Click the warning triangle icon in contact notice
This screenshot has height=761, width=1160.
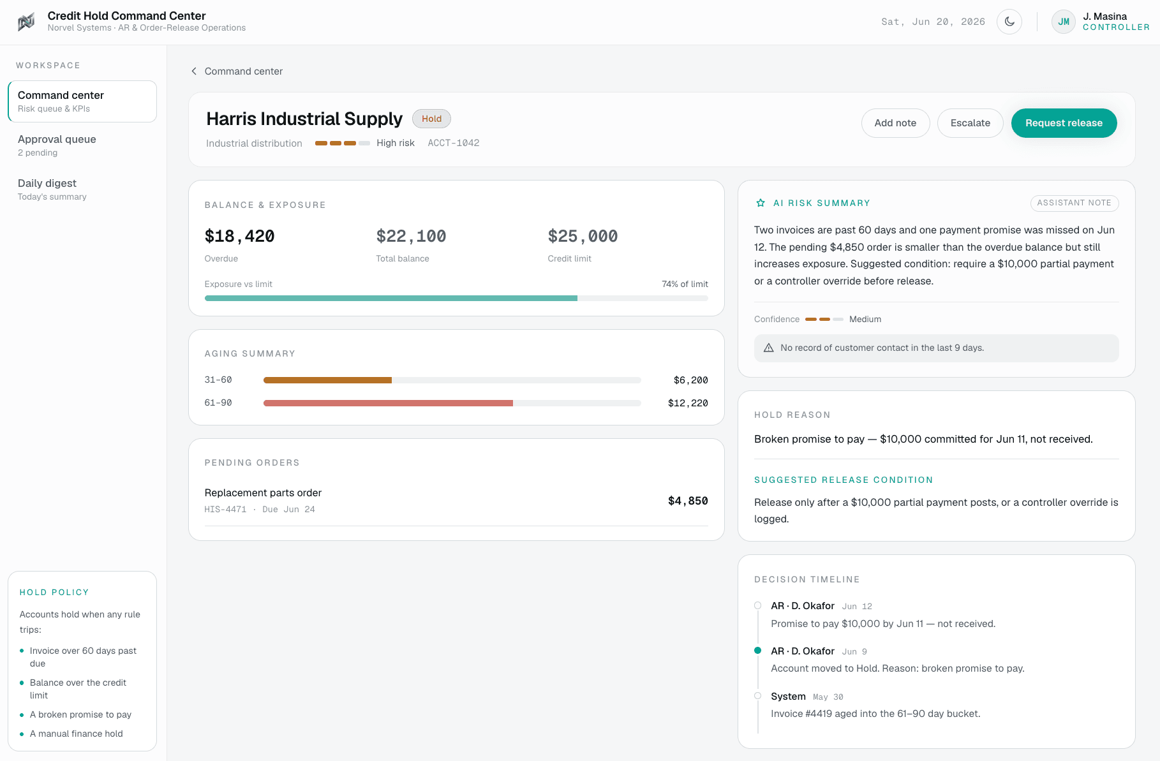click(769, 348)
